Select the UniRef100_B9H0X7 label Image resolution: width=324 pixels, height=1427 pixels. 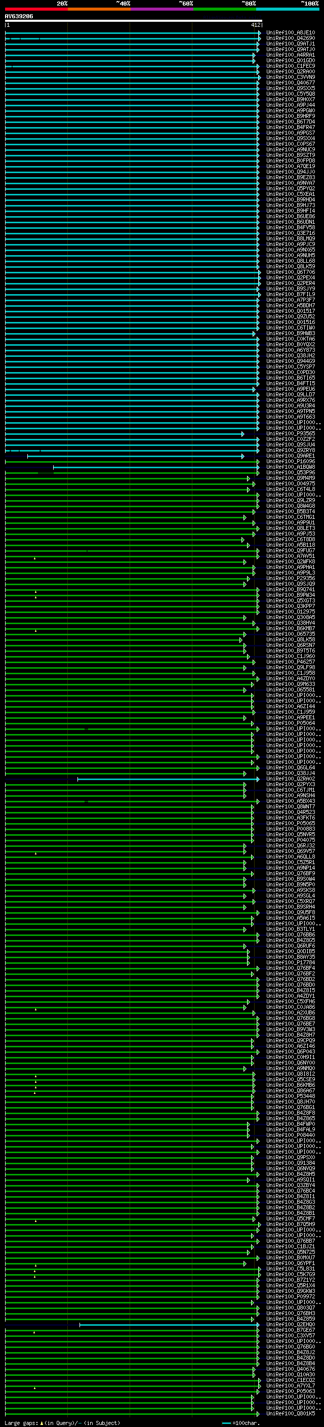click(x=291, y=99)
